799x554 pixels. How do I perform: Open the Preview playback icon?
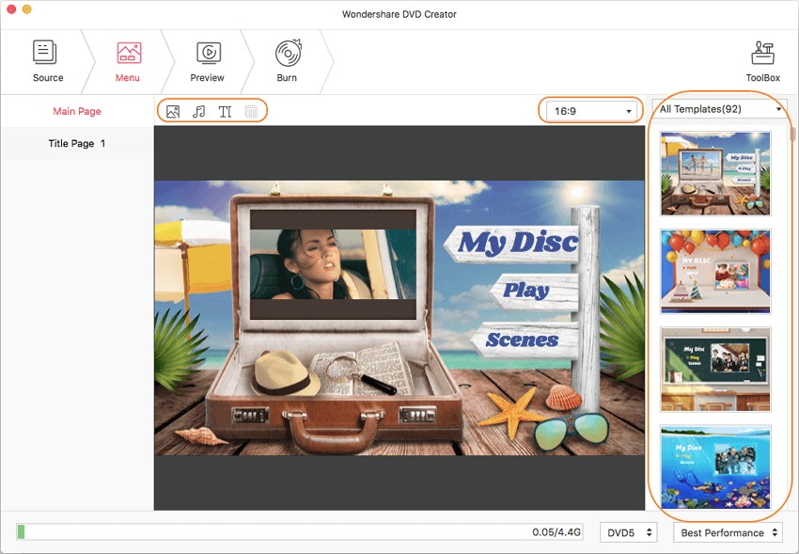[207, 58]
